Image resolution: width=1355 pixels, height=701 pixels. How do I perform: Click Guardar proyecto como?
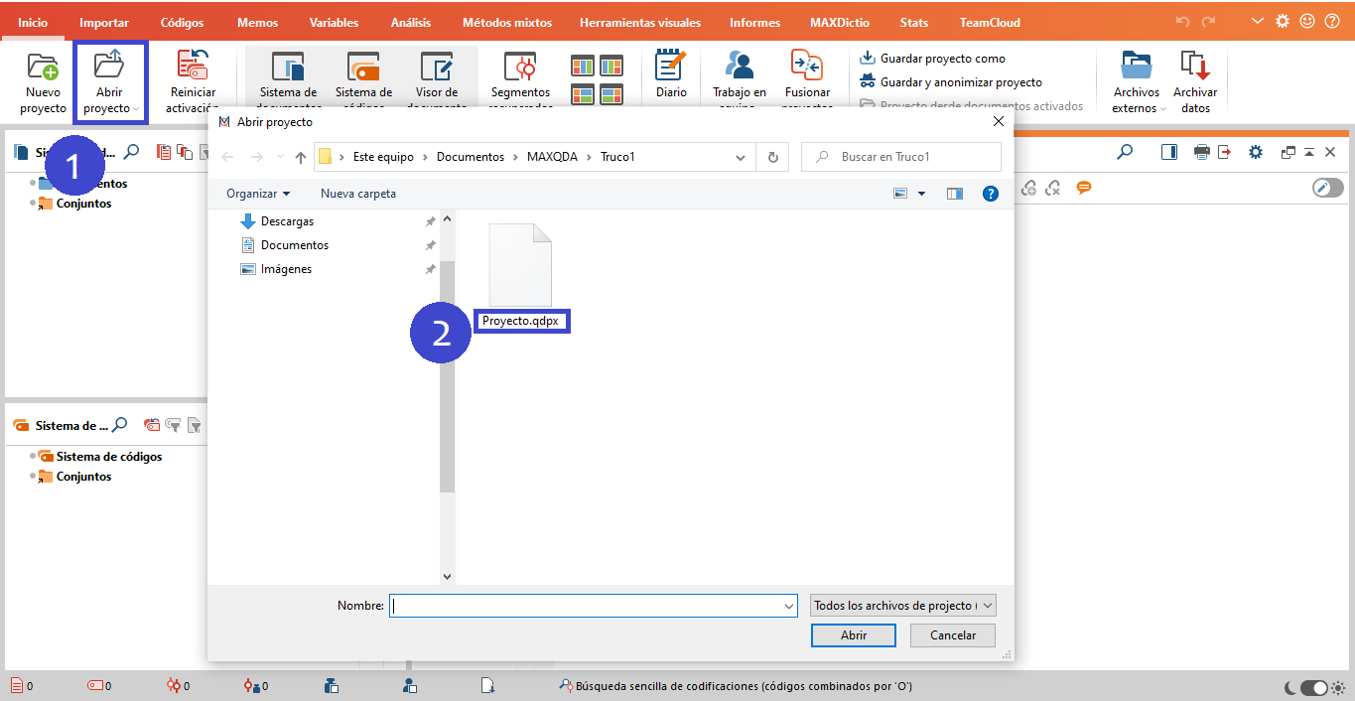coord(932,59)
